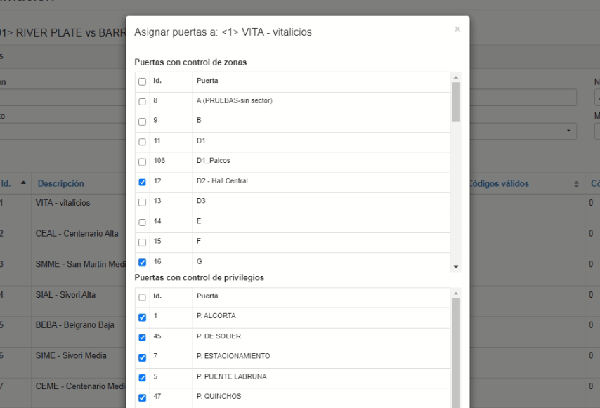The width and height of the screenshot is (600, 408).
Task: Uncheck P. ALCORTA privilege door
Action: pyautogui.click(x=143, y=317)
